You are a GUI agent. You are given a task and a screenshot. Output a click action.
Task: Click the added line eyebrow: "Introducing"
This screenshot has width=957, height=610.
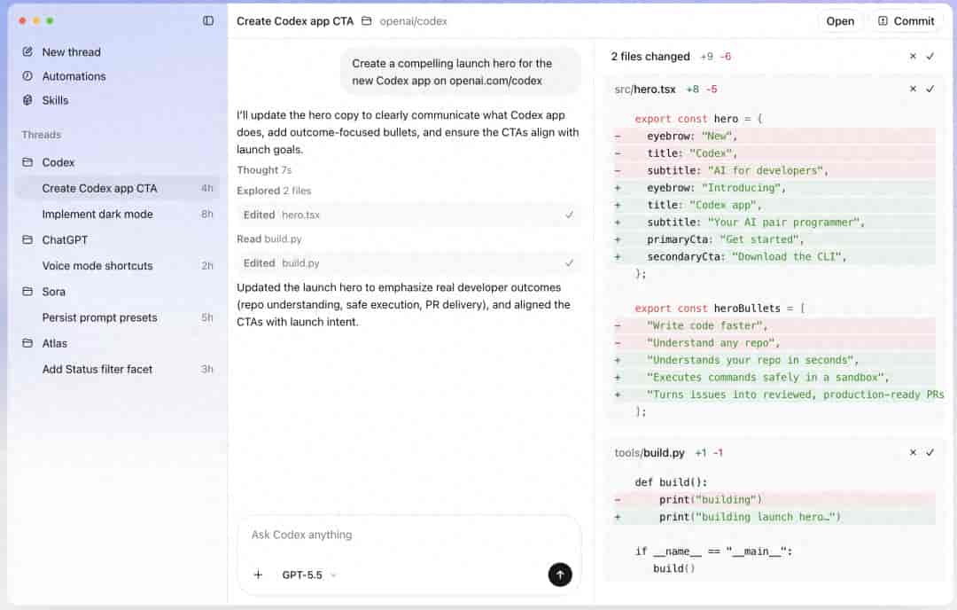click(x=774, y=187)
